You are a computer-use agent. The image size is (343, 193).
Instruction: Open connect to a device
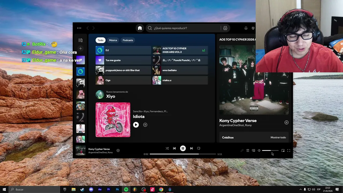253,151
